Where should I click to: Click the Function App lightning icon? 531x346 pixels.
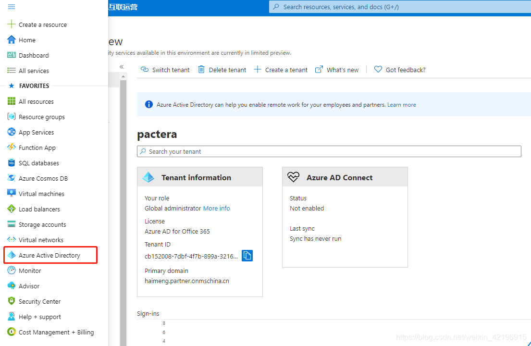(x=11, y=147)
